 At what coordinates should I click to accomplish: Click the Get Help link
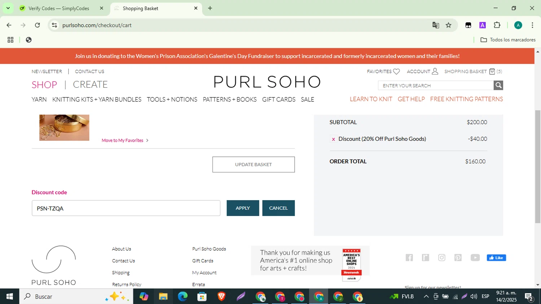tap(411, 99)
